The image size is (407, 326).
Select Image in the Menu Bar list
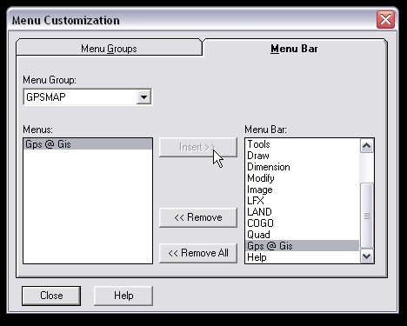[303, 190]
